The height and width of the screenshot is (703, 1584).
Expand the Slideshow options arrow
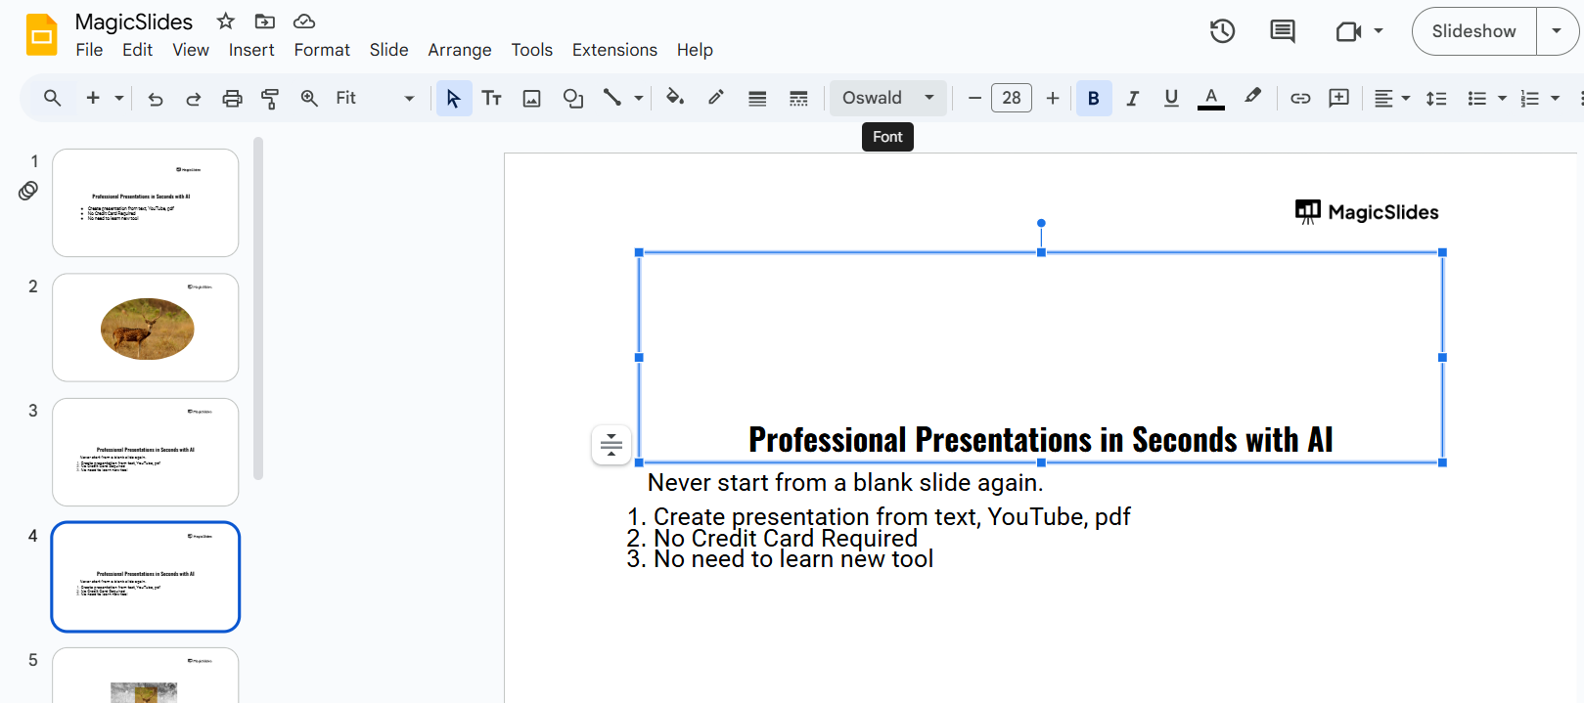pos(1557,31)
